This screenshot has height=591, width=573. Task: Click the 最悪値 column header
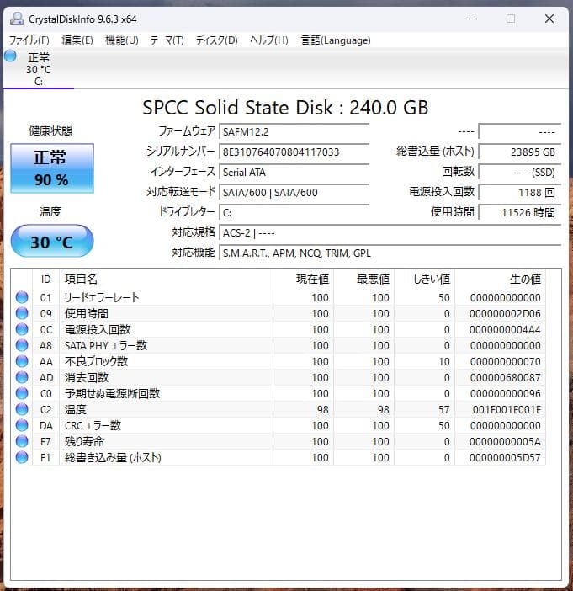click(364, 280)
